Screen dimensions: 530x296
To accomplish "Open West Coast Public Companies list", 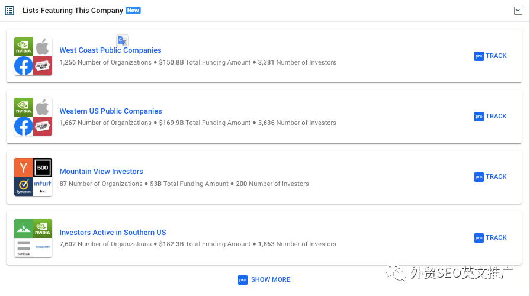I will tap(110, 50).
